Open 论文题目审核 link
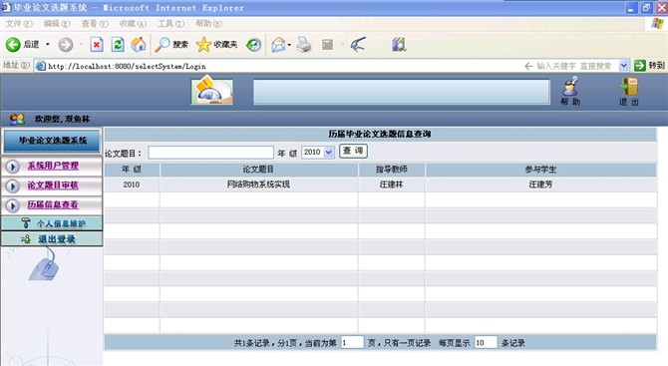The width and height of the screenshot is (668, 366). coord(53,185)
